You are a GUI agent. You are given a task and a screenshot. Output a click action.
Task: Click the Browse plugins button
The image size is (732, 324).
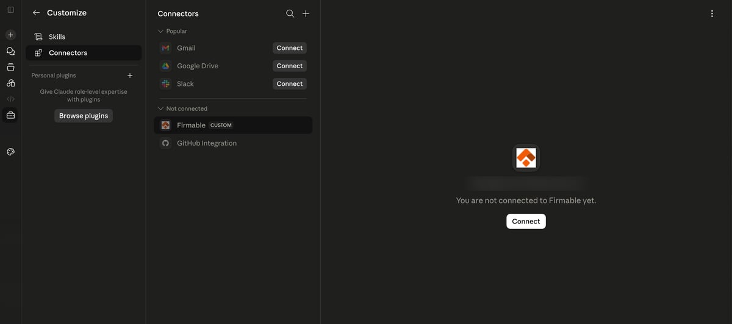(84, 116)
